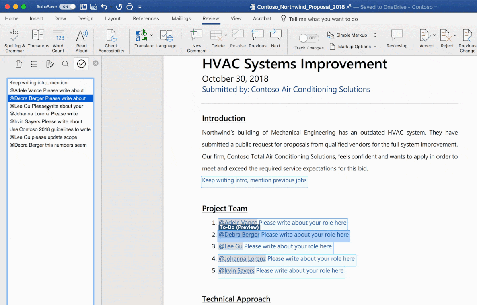Click the Redo icon in title bar
This screenshot has width=477, height=305.
pos(119,6)
